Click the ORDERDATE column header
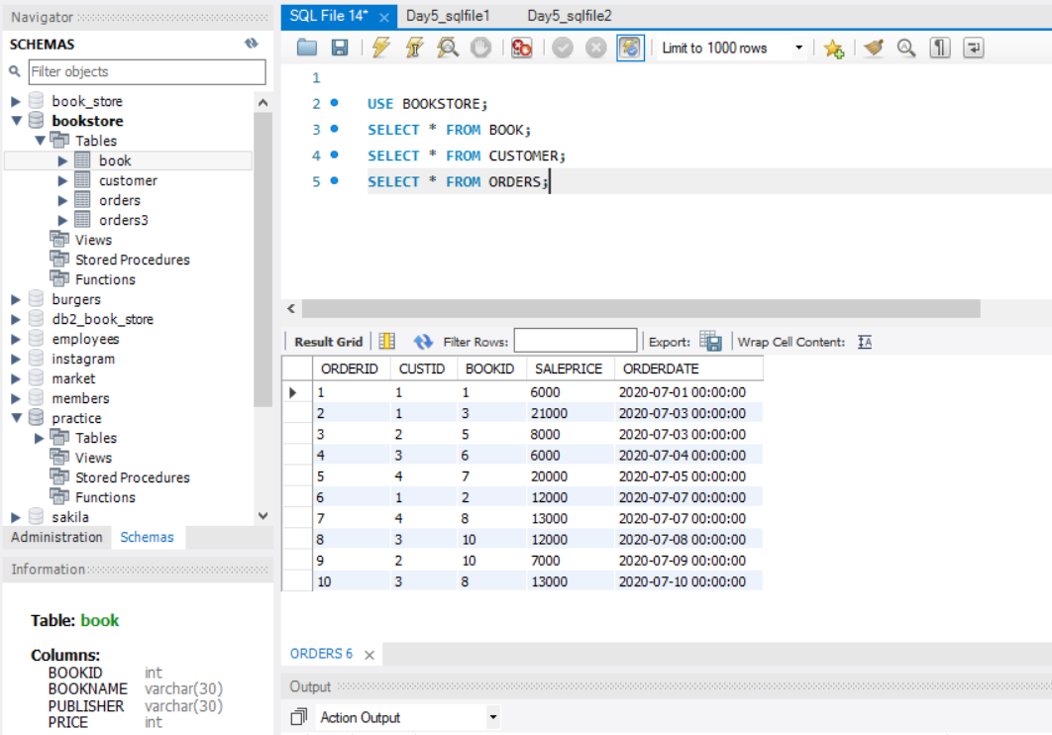This screenshot has height=735, width=1052. (688, 368)
